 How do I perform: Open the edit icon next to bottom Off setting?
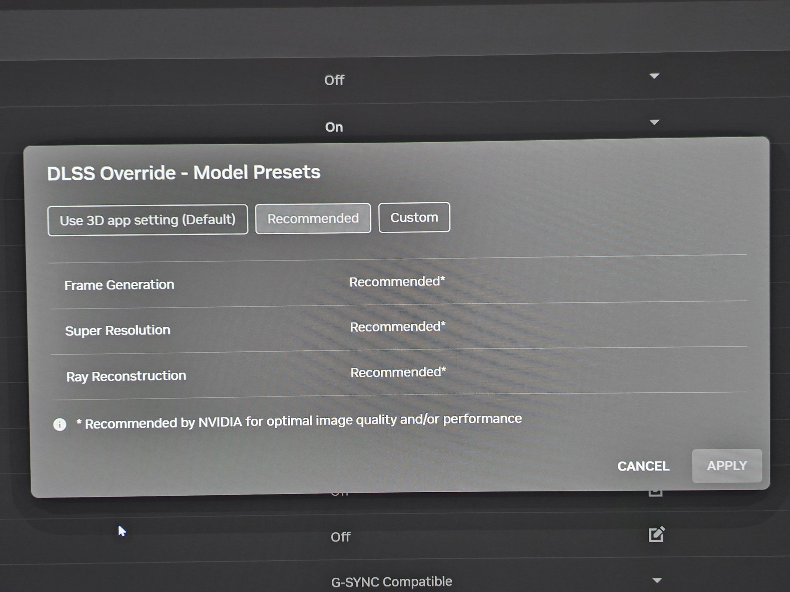click(657, 534)
